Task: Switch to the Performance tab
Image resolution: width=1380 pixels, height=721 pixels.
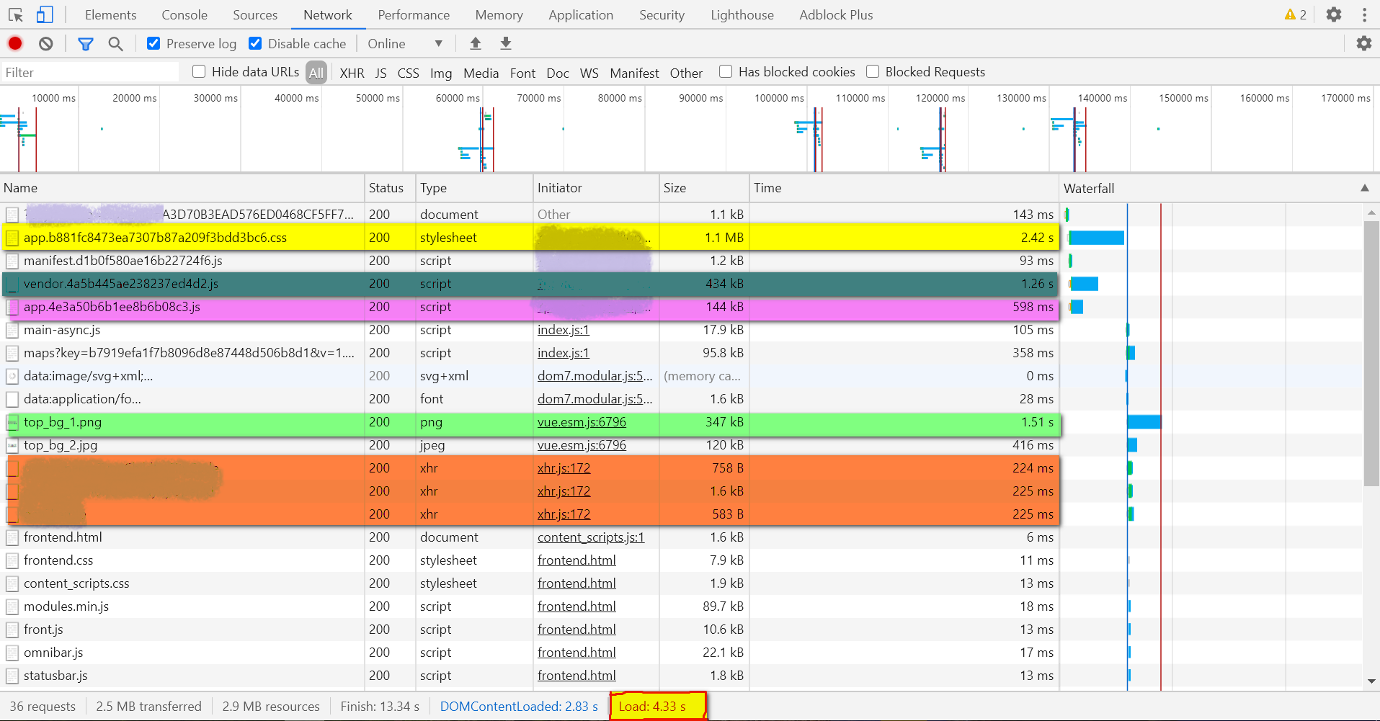Action: (414, 14)
